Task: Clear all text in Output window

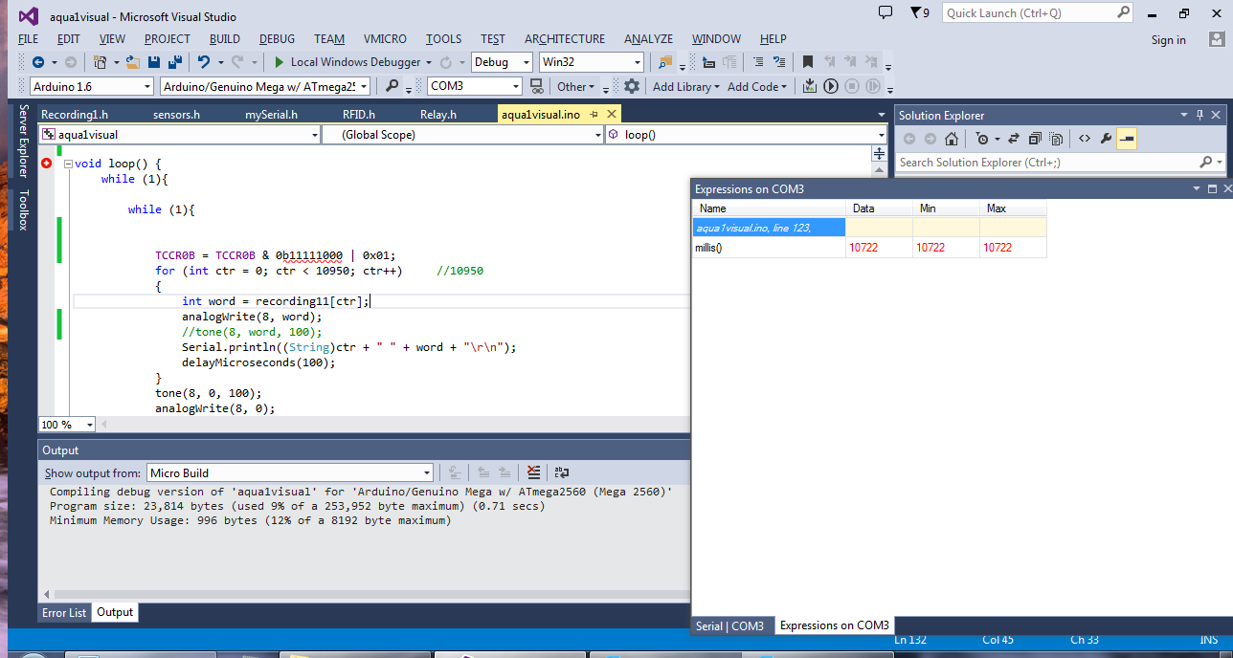Action: (534, 472)
